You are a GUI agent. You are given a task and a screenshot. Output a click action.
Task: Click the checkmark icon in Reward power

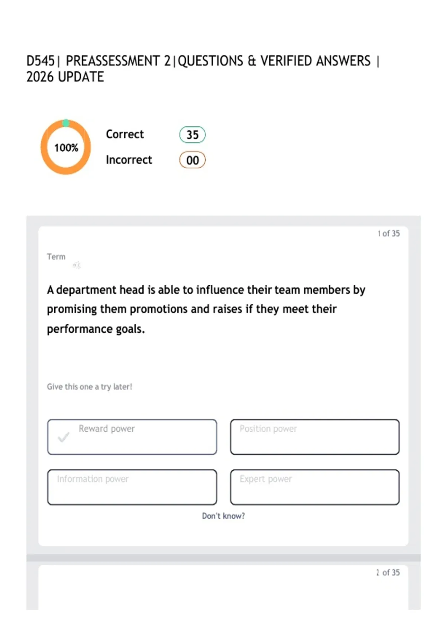(x=64, y=437)
